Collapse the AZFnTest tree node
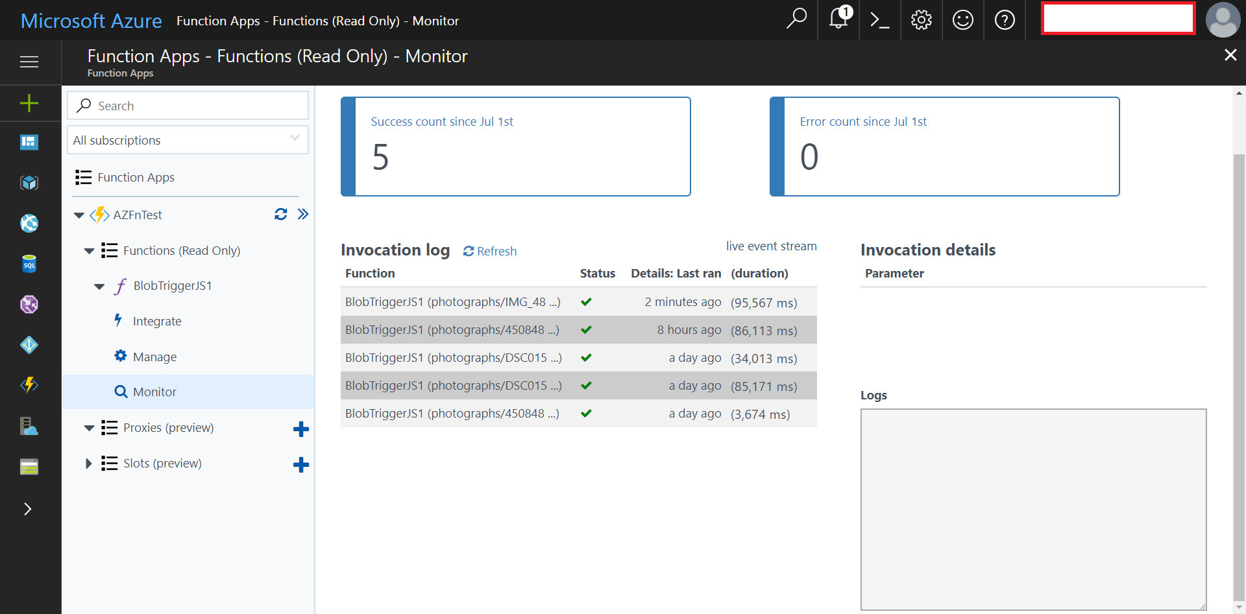 click(x=79, y=215)
